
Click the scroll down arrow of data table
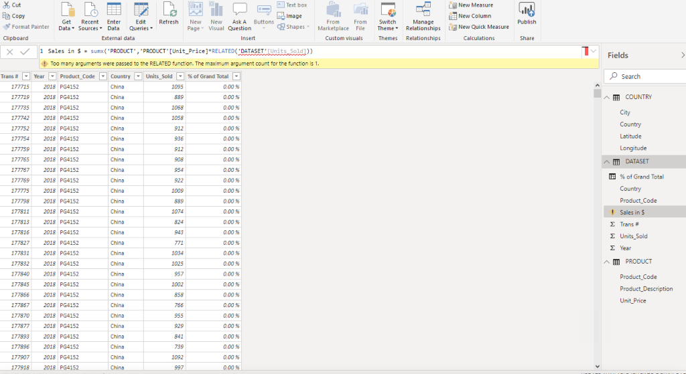coord(598,367)
